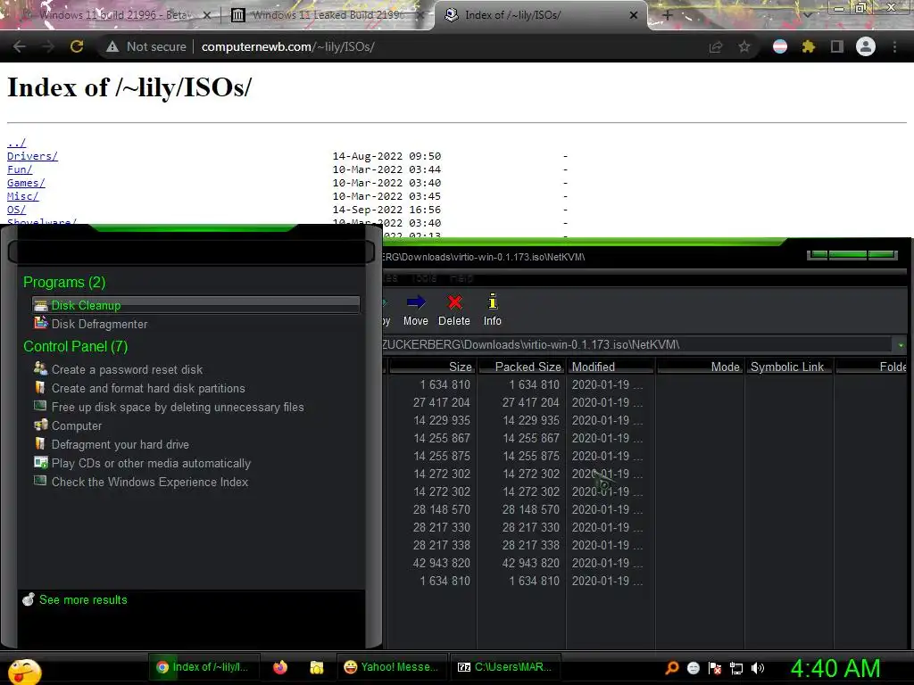
Task: Sort 7-Zip list by Modified column
Action: [x=611, y=367]
